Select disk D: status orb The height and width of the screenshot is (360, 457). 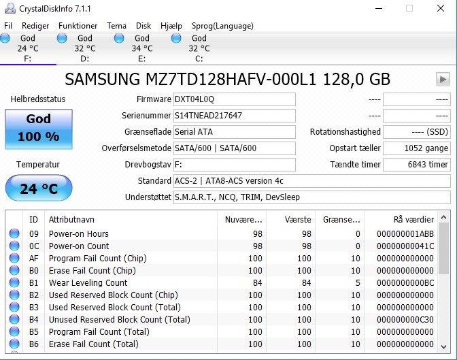[x=63, y=39]
